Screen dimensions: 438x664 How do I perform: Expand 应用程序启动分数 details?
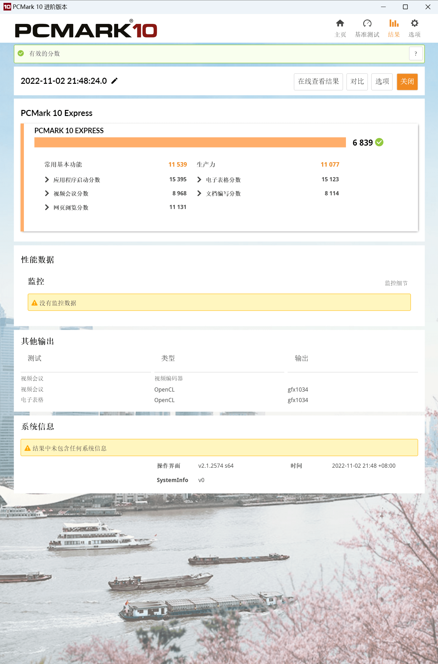[47, 180]
